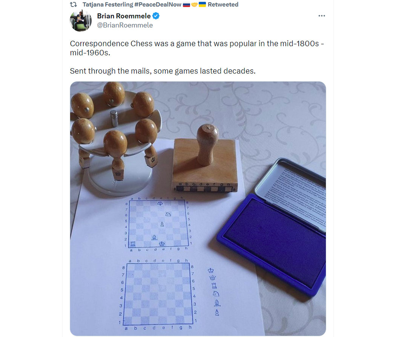This screenshot has height=337, width=396.
Task: Click the retweet arrows icon above the tweet
Action: (73, 5)
